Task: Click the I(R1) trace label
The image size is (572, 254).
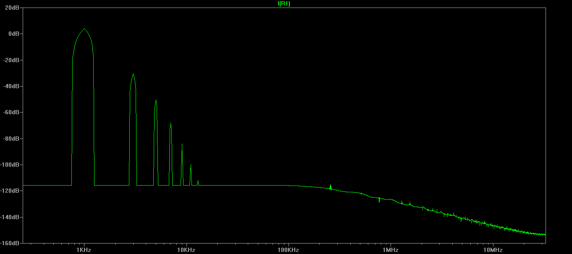Action: (x=284, y=4)
